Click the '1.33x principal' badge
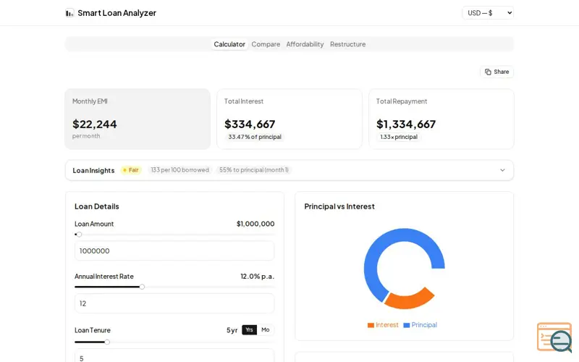This screenshot has height=362, width=579. (399, 137)
